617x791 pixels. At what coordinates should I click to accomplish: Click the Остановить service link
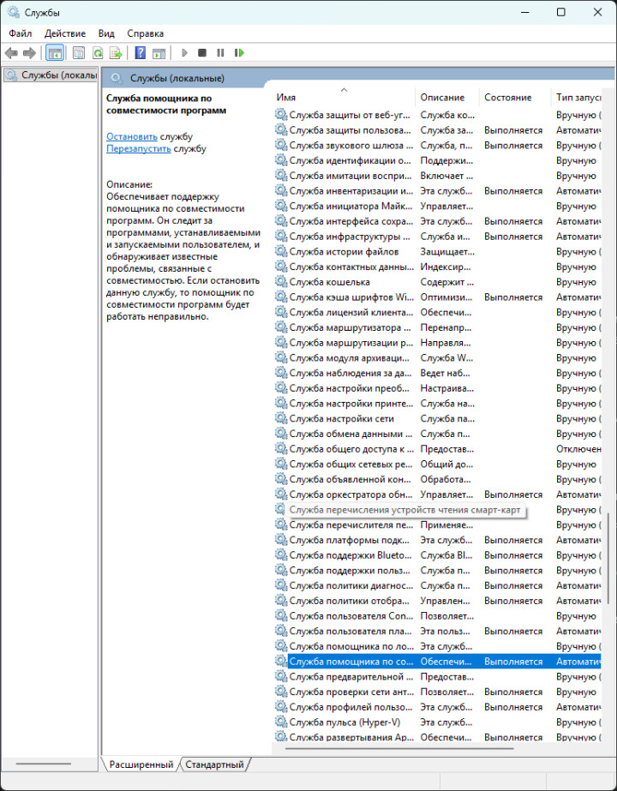pyautogui.click(x=131, y=136)
